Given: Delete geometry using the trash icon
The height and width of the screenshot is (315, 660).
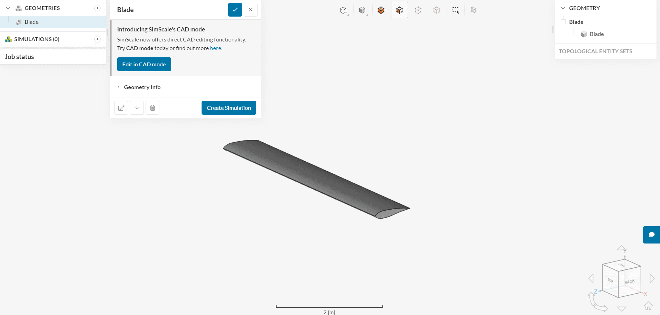Looking at the screenshot, I should coord(152,108).
